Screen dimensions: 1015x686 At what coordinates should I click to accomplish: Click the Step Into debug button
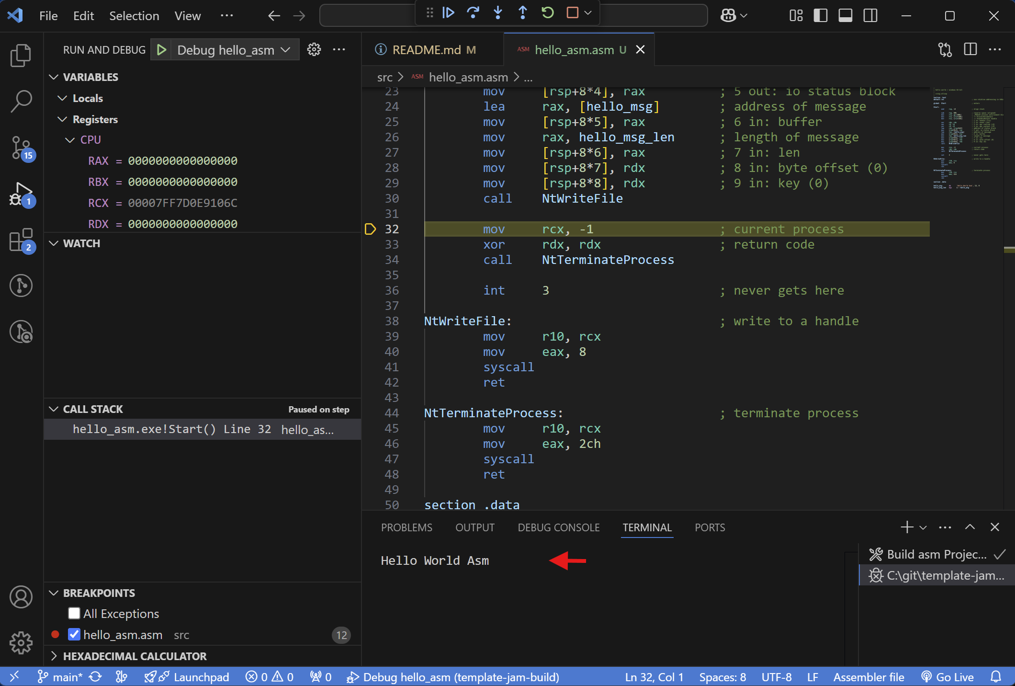click(498, 13)
